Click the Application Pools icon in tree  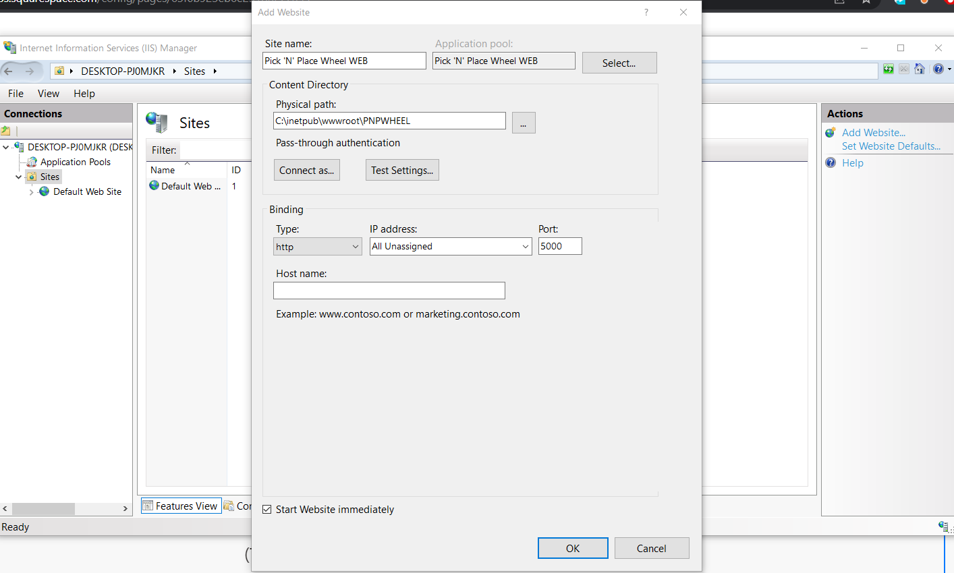click(32, 162)
